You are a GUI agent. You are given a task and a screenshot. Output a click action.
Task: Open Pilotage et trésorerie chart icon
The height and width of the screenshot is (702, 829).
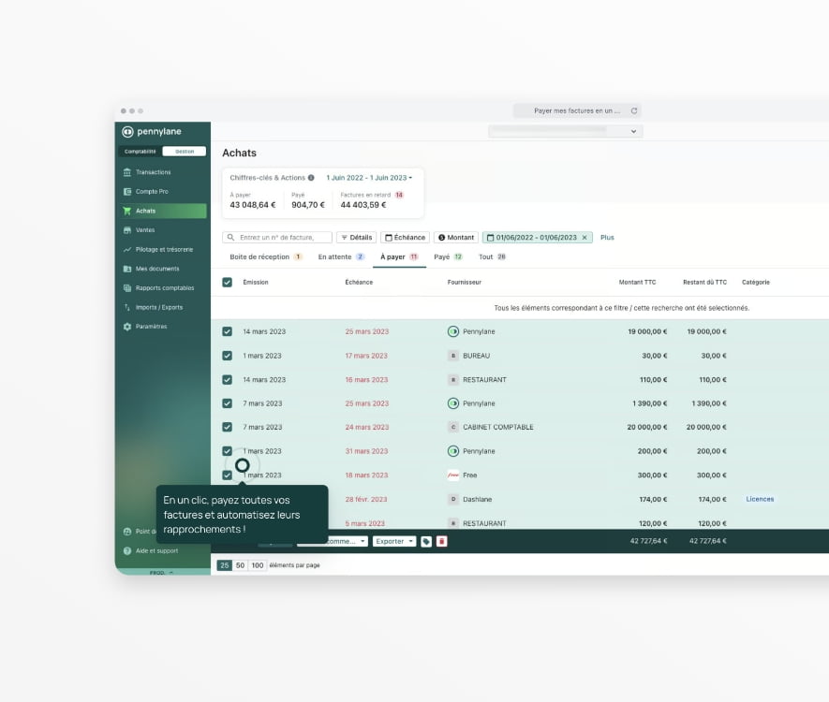[126, 249]
